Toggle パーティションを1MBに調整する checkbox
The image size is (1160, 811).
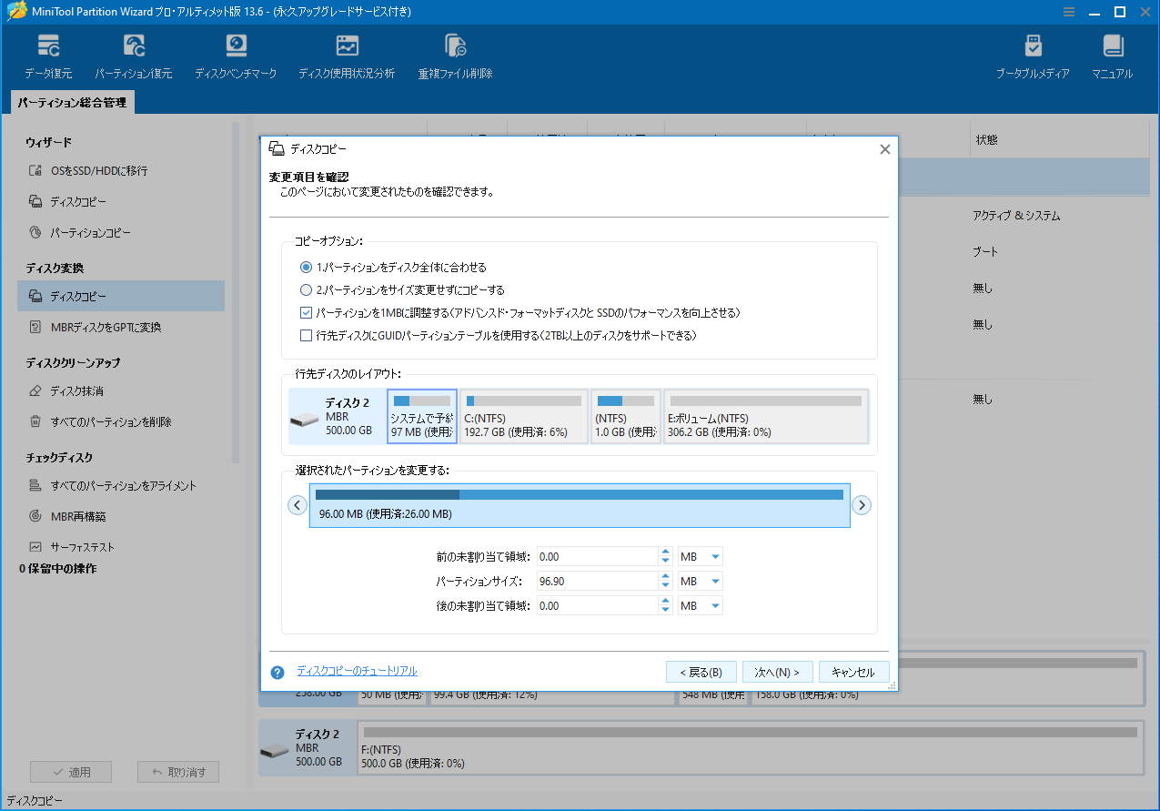point(307,312)
